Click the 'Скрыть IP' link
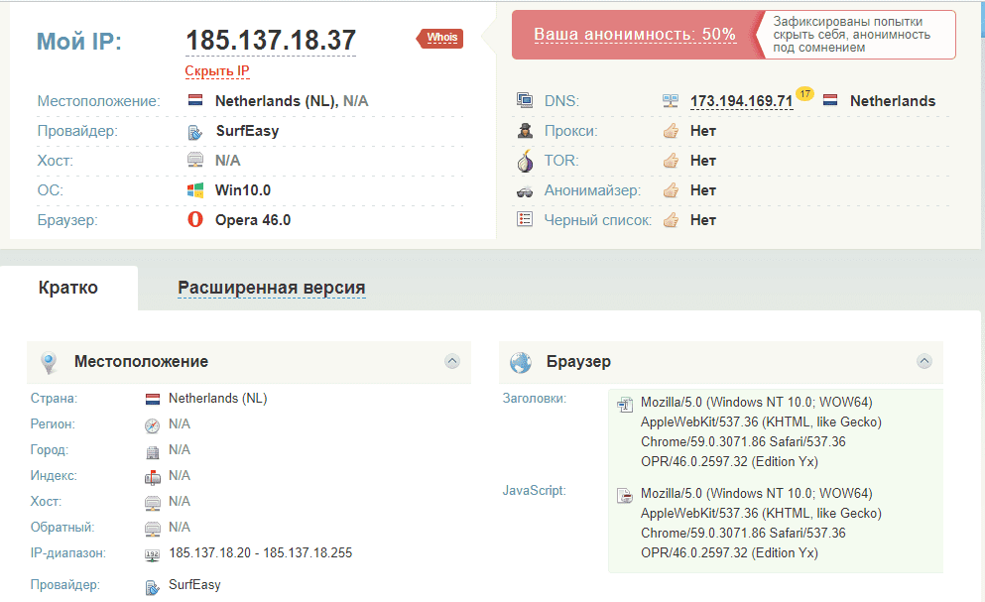The height and width of the screenshot is (602, 985). click(217, 71)
